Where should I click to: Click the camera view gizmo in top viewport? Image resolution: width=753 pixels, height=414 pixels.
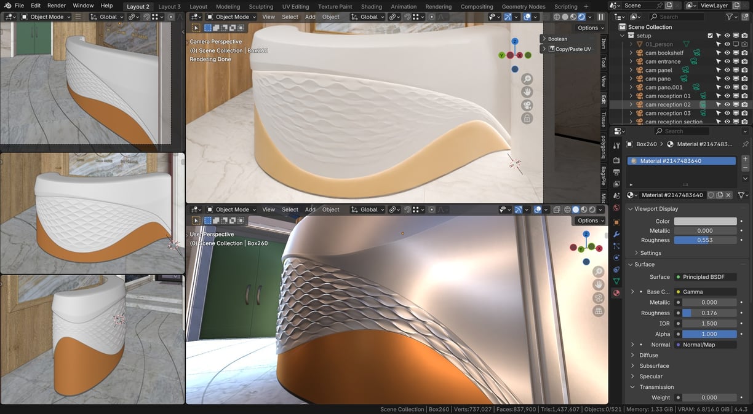click(x=527, y=105)
